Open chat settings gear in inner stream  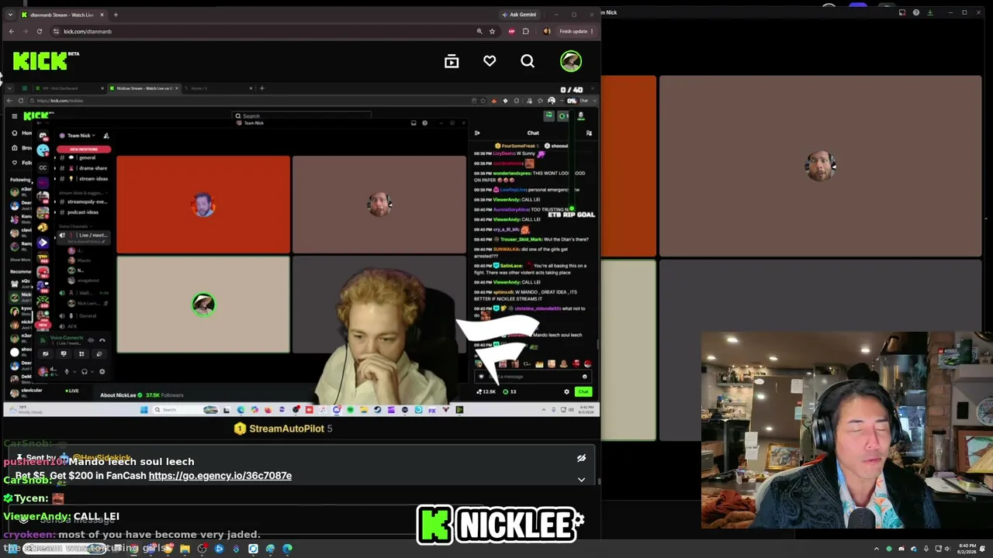point(566,391)
